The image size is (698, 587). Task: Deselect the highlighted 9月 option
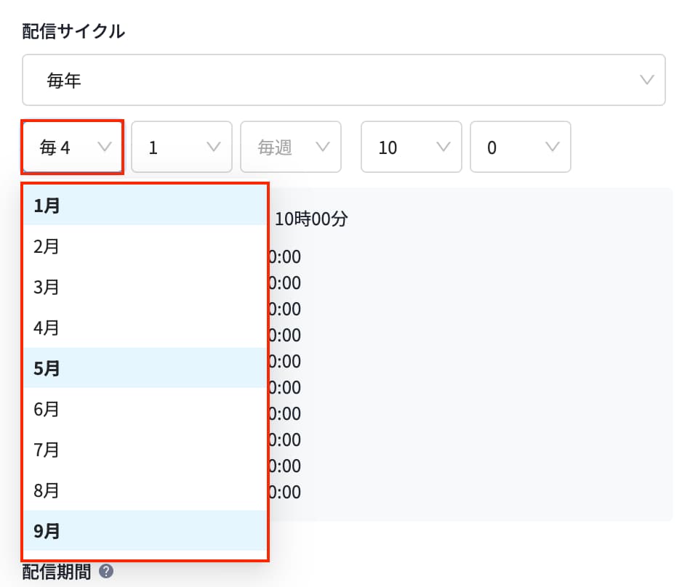(145, 531)
